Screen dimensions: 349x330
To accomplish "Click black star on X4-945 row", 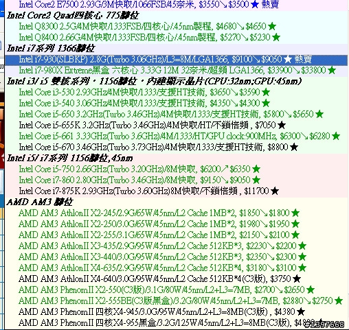I will coord(301,311).
